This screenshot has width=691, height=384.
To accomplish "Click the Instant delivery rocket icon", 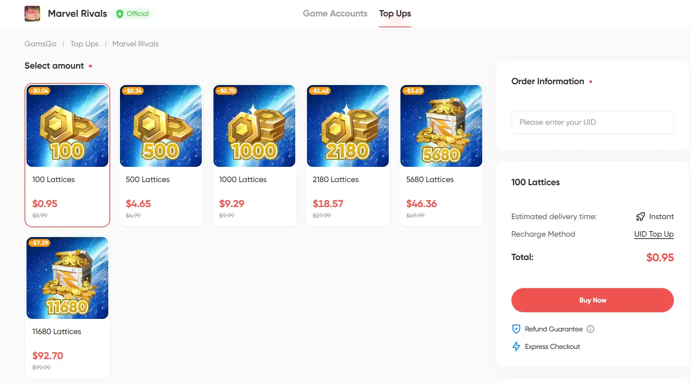I will [x=640, y=217].
